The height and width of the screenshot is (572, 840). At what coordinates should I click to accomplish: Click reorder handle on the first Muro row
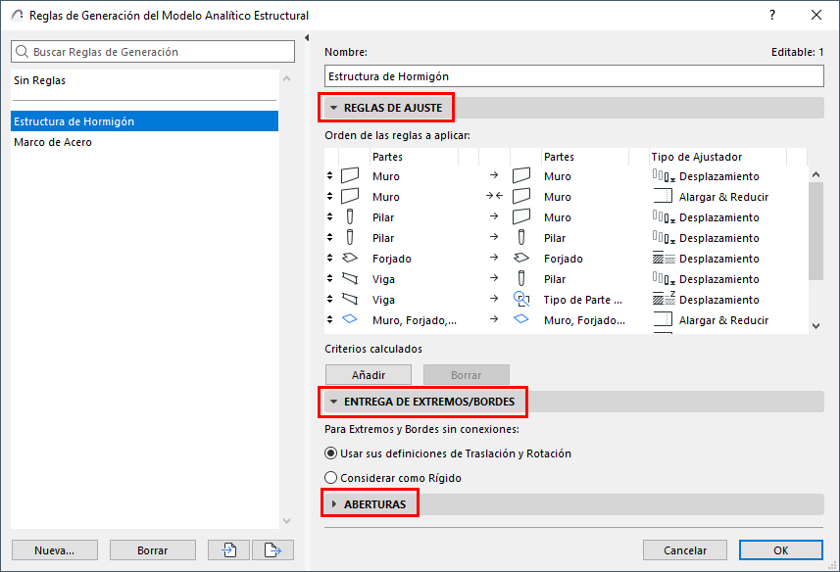329,176
